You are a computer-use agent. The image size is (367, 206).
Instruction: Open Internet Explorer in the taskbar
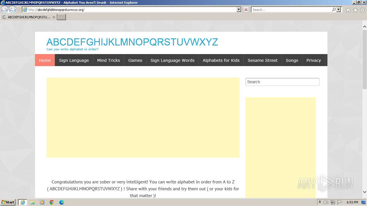point(23,202)
